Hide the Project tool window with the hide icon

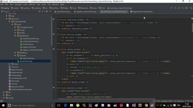[51, 11]
